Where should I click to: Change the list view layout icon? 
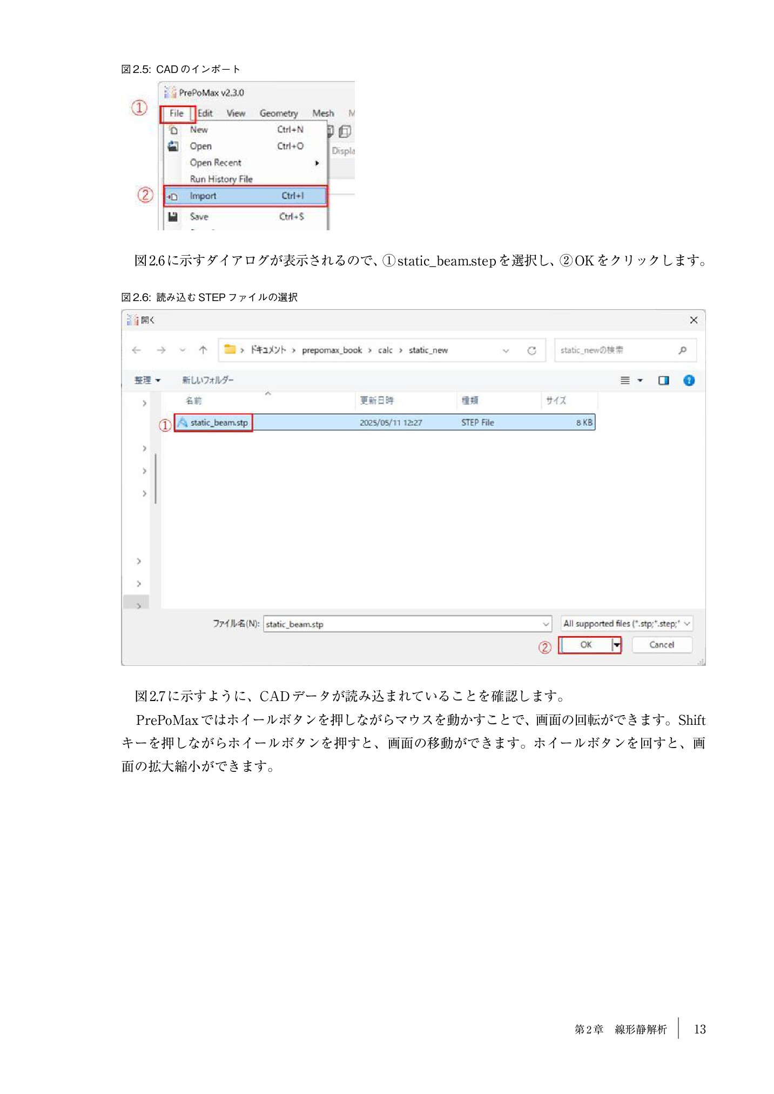click(625, 381)
